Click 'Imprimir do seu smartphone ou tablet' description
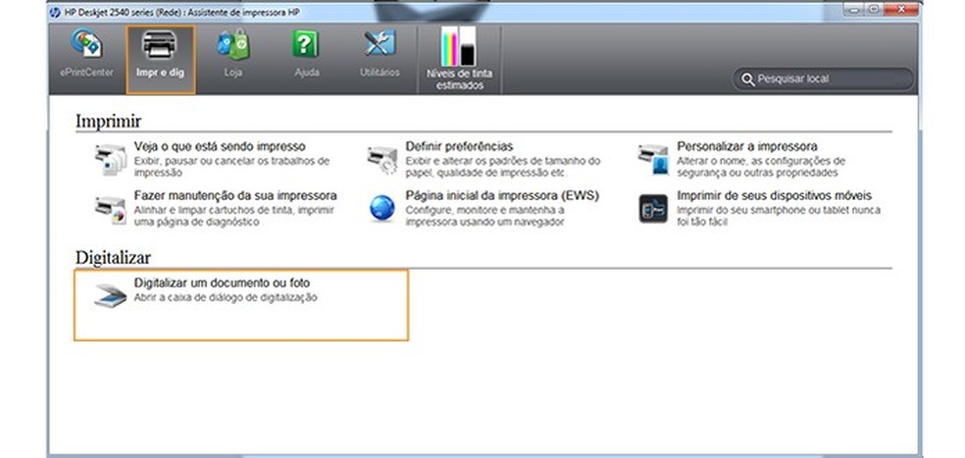 779,216
